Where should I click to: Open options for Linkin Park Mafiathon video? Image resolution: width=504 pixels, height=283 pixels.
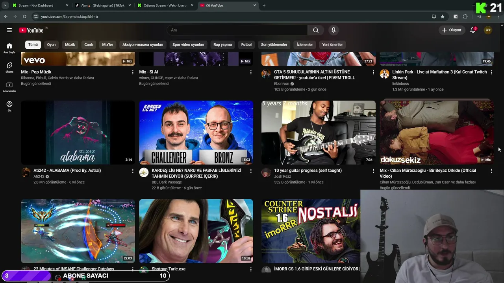pos(491,72)
